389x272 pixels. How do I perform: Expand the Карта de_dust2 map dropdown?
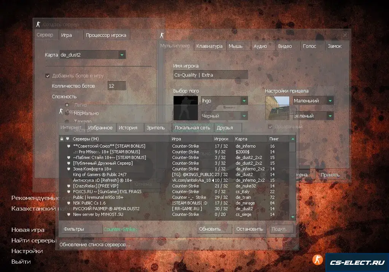click(x=122, y=55)
